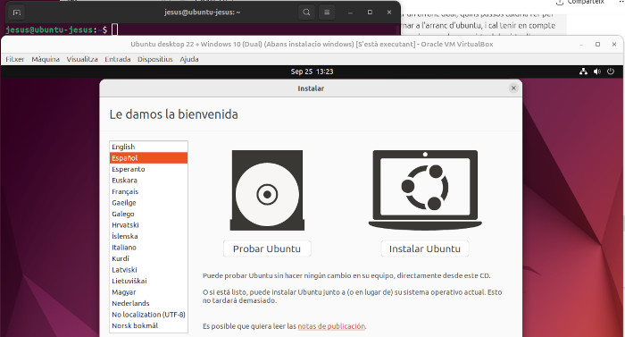Click the Sep 25 13:23 clock

coord(312,72)
